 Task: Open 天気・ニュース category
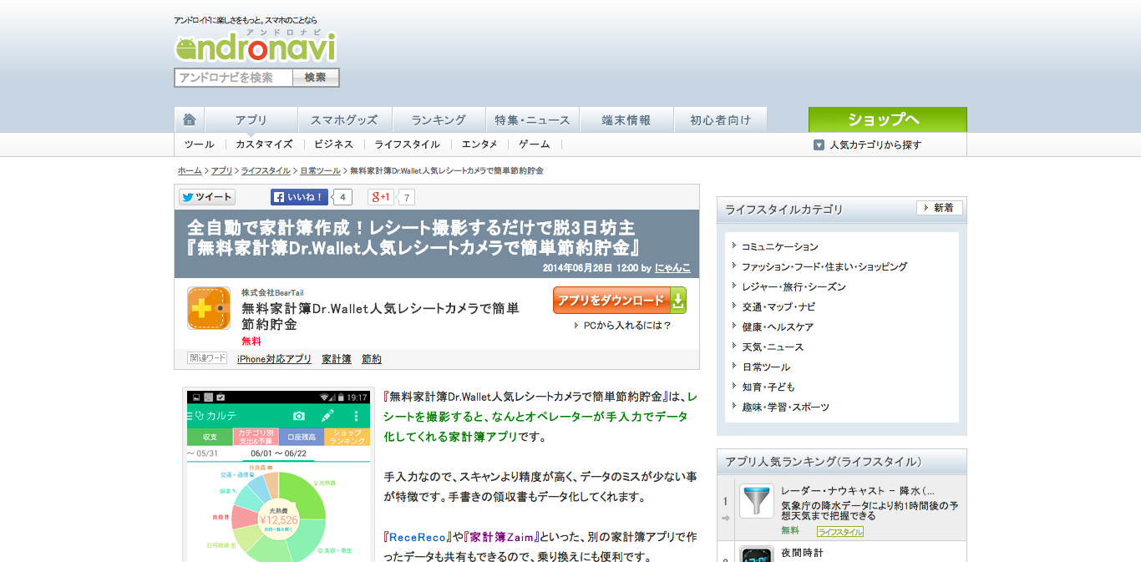[773, 347]
